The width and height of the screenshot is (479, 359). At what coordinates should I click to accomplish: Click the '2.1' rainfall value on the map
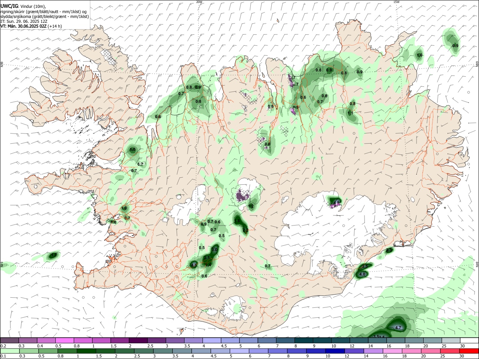pyautogui.click(x=207, y=258)
